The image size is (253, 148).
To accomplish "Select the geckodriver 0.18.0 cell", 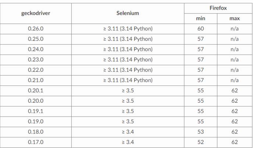I will pyautogui.click(x=35, y=131).
